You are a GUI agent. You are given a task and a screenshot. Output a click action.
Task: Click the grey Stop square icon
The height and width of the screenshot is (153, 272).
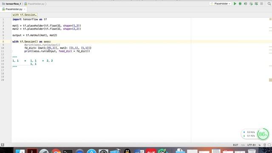262,4
